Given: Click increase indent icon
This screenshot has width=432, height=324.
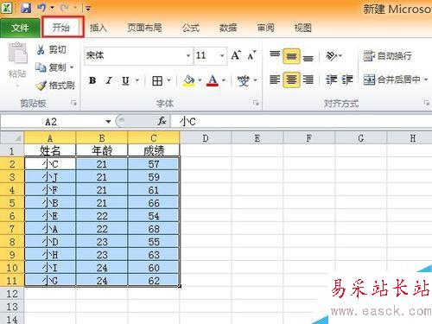Looking at the screenshot, I should pyautogui.click(x=347, y=79).
